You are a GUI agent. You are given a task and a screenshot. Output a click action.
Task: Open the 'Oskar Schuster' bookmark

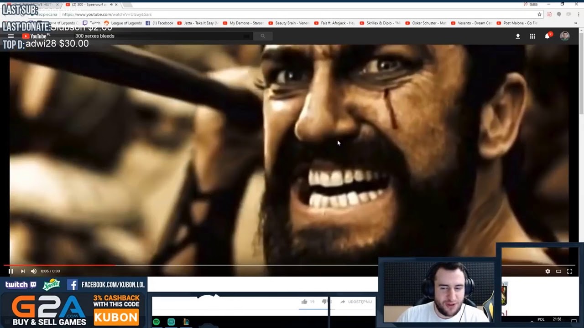click(426, 23)
